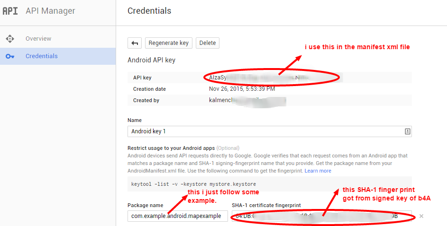
Task: Click the Creation date value
Action: [242, 89]
